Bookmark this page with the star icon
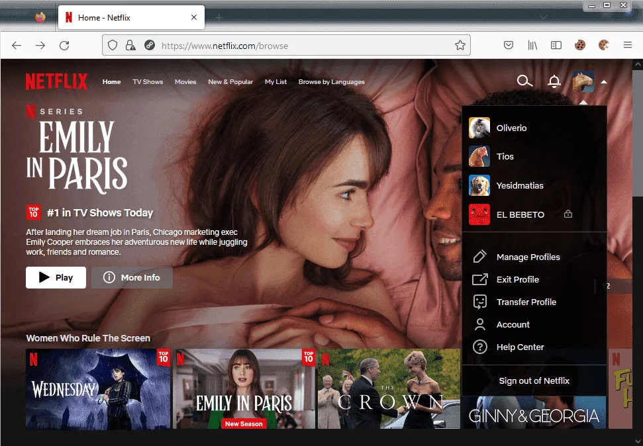Image resolution: width=643 pixels, height=446 pixels. (460, 45)
